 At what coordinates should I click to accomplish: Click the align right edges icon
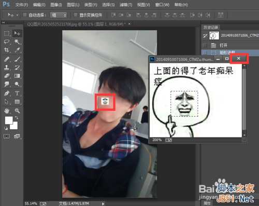[x=154, y=15]
